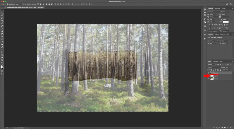The image size is (234, 129).
Task: Select the Zoom tool
Action: [2, 60]
